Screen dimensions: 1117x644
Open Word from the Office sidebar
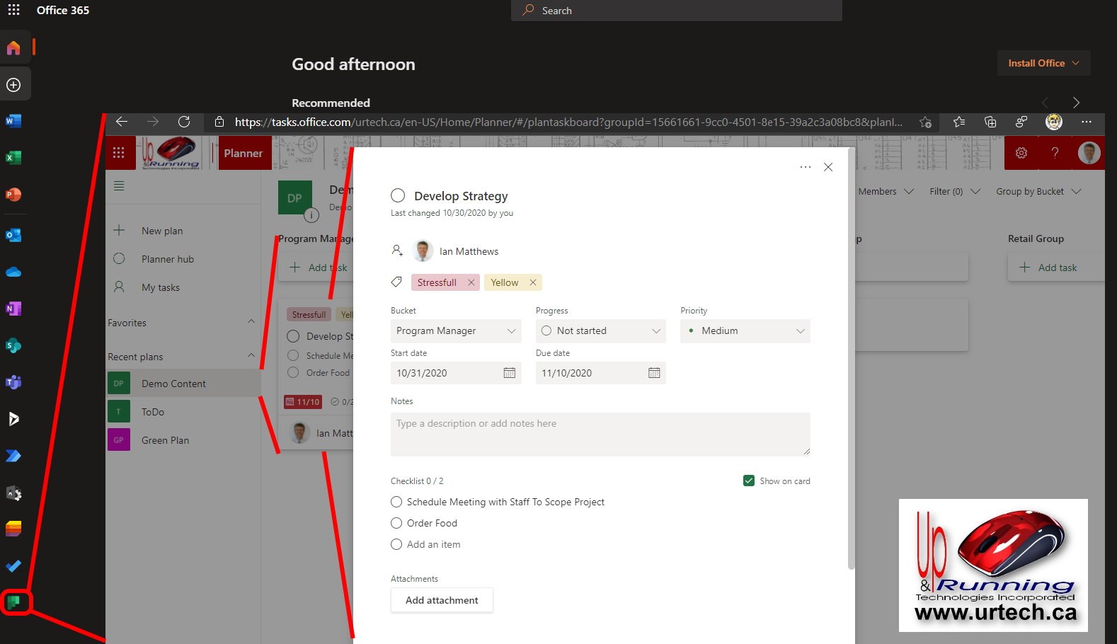click(x=13, y=121)
